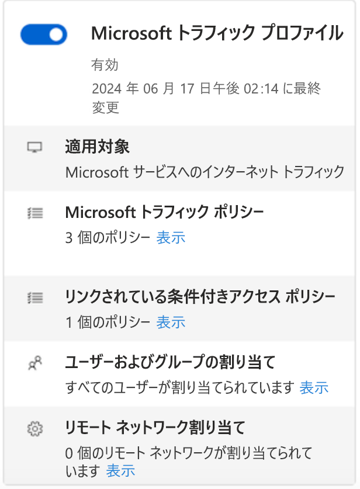Click the policy list icon beside 条件付きアクセス ポリシー
This screenshot has height=489, width=360.
(35, 297)
